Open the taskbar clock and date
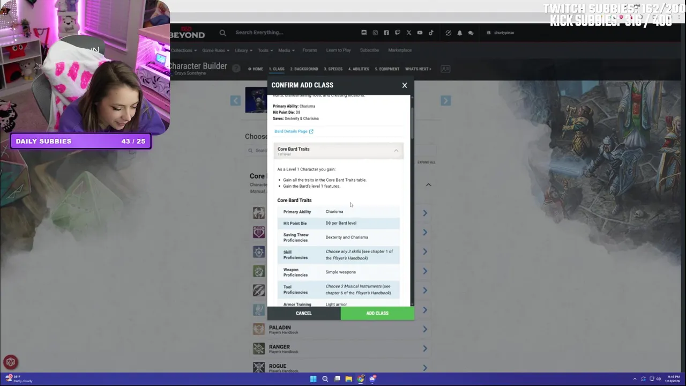This screenshot has height=386, width=686. pos(673,379)
